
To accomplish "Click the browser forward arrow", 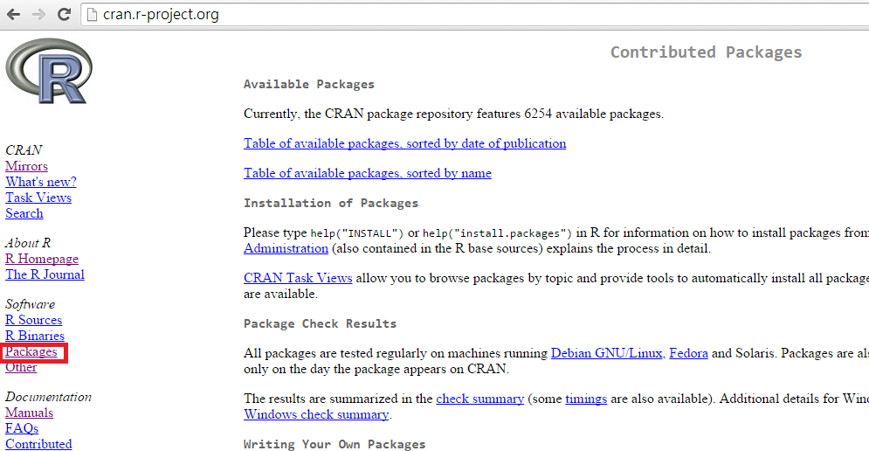I will click(38, 15).
